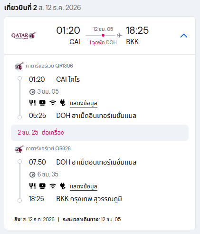Click the power plug icon for QR828
The image size is (200, 234).
pyautogui.click(x=63, y=186)
